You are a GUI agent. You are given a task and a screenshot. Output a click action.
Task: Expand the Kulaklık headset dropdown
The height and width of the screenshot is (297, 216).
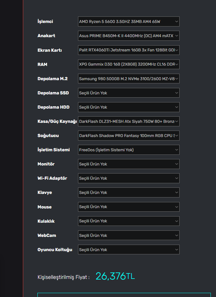click(129, 221)
